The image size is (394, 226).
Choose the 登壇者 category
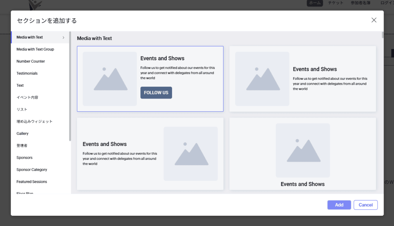tap(40, 146)
